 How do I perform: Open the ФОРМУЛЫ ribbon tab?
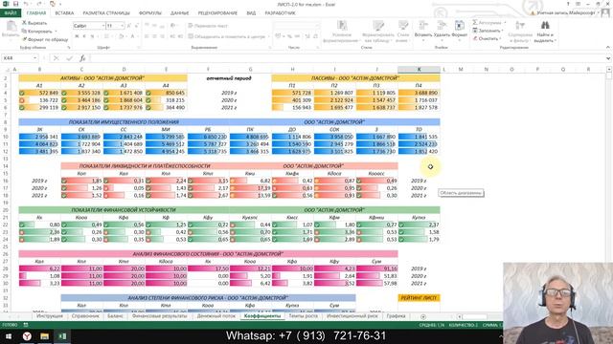[x=150, y=13]
